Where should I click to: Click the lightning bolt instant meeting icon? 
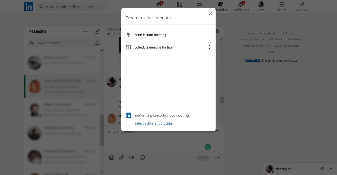click(128, 35)
